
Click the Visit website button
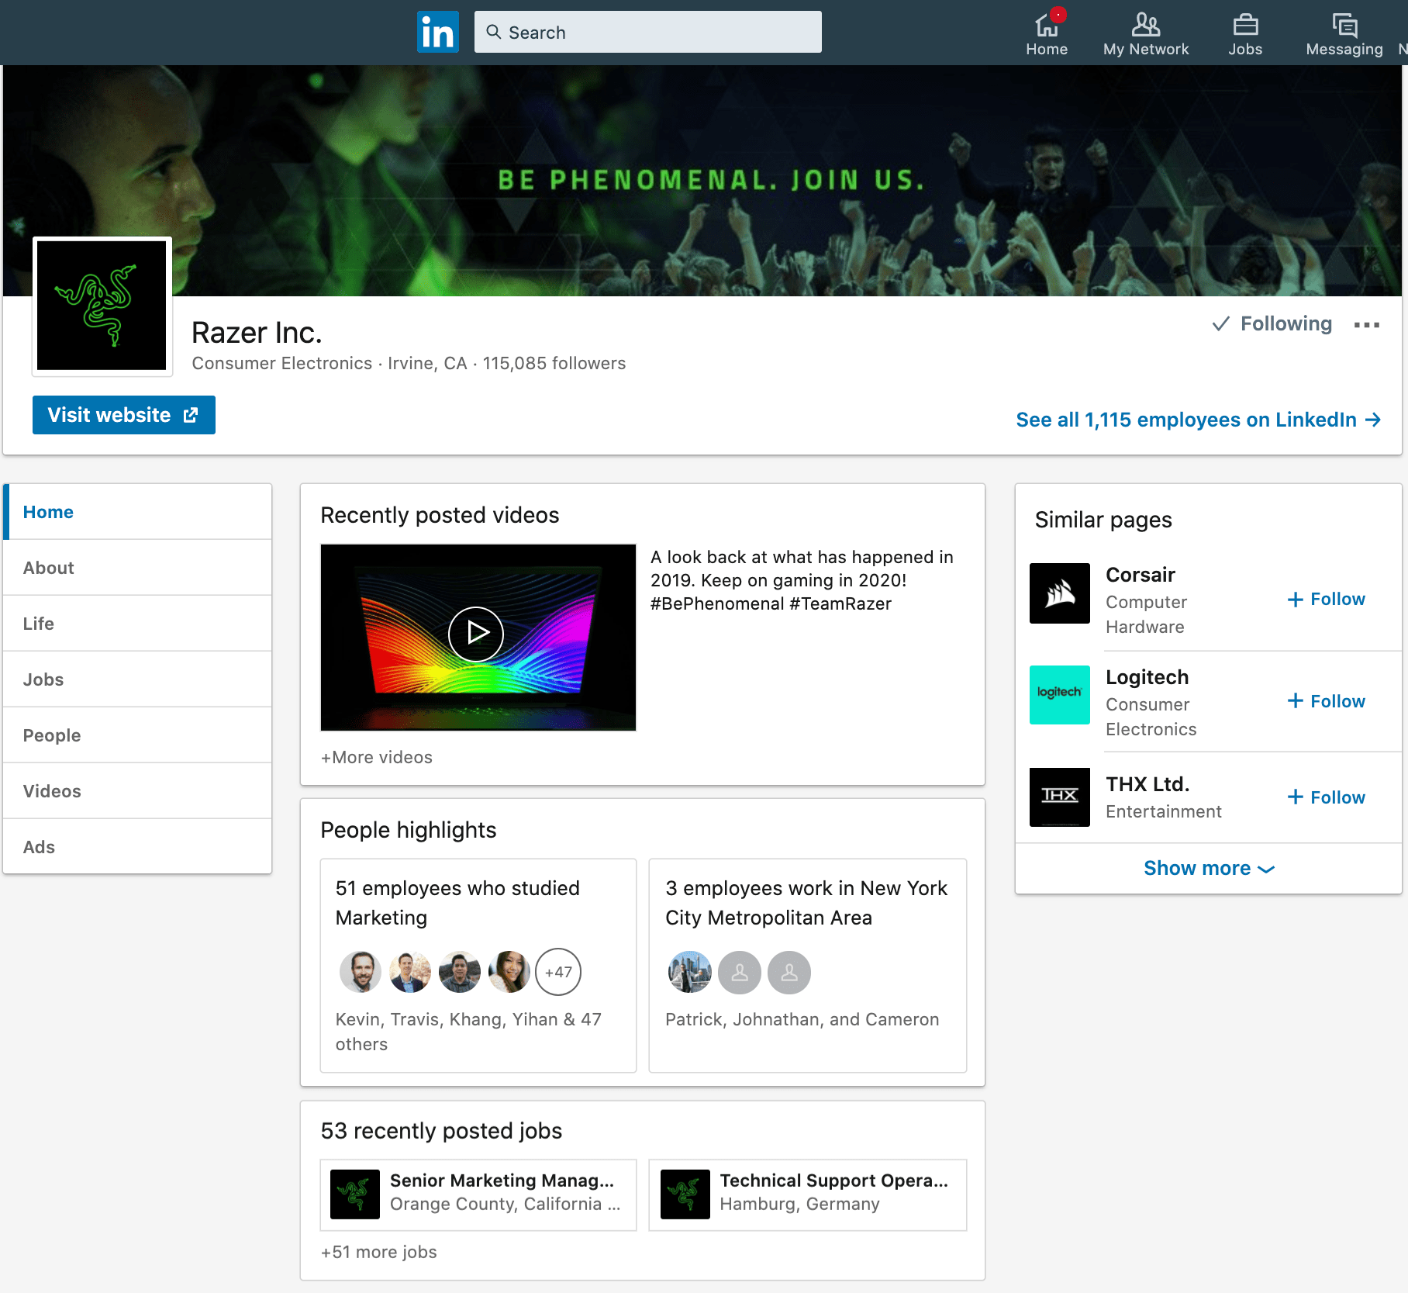pos(123,415)
